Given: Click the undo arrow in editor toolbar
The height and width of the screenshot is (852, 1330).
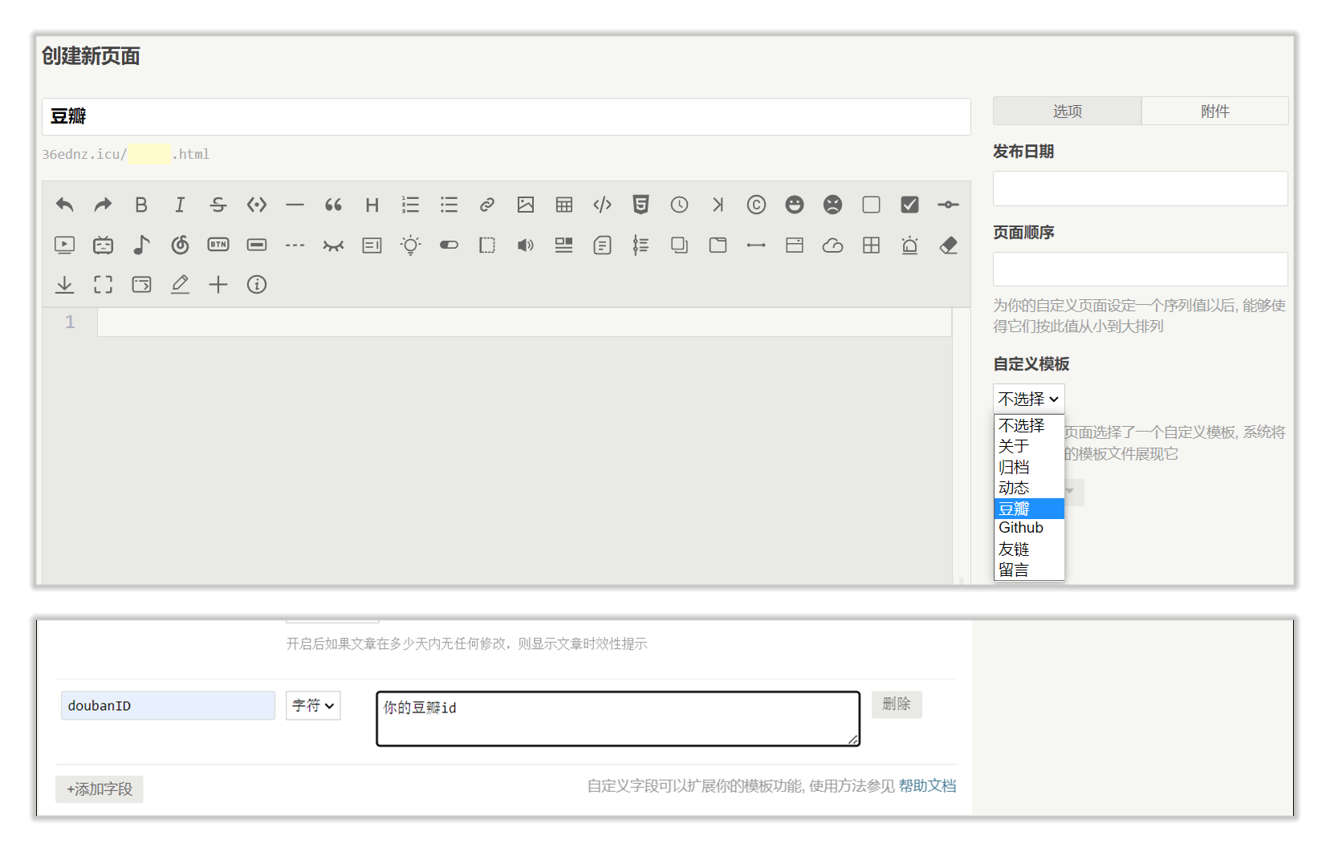Looking at the screenshot, I should (65, 205).
